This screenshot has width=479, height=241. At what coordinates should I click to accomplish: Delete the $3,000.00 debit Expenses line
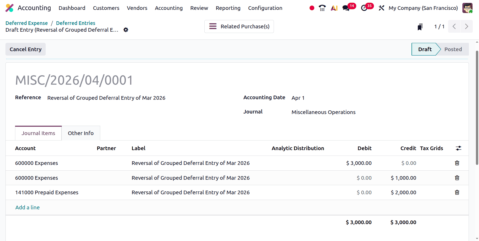click(x=457, y=163)
